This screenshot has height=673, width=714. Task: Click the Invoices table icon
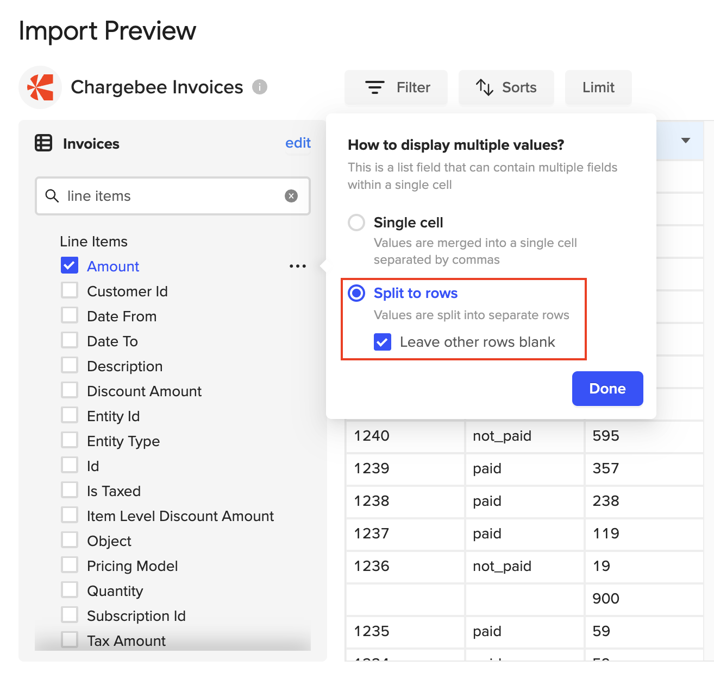[43, 143]
